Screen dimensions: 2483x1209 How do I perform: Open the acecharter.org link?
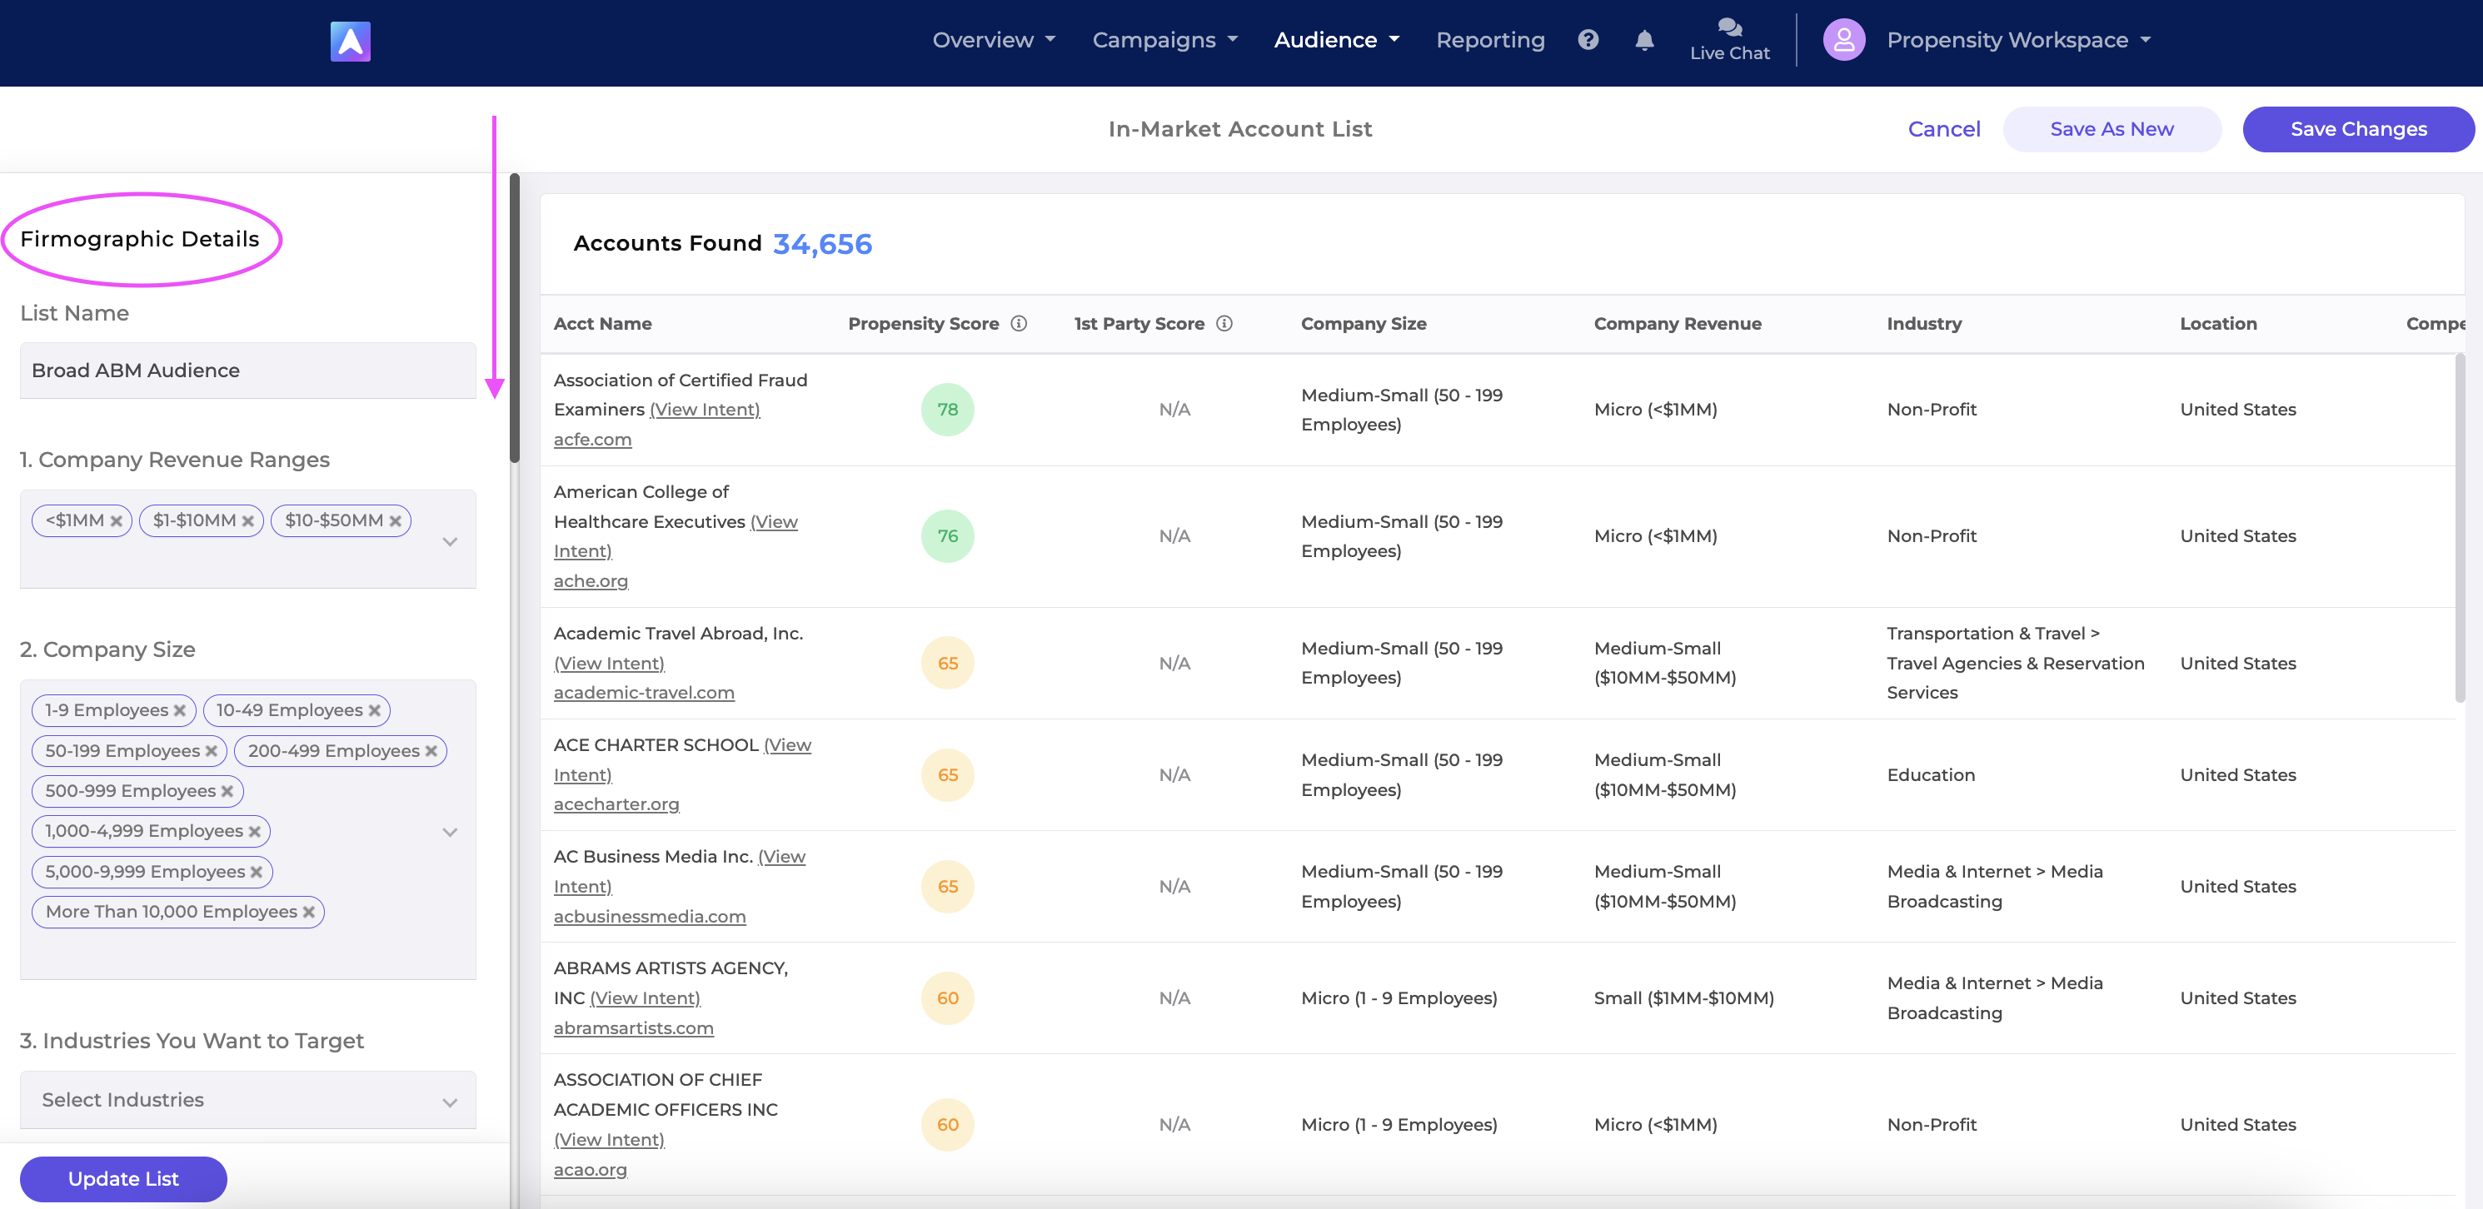click(616, 804)
